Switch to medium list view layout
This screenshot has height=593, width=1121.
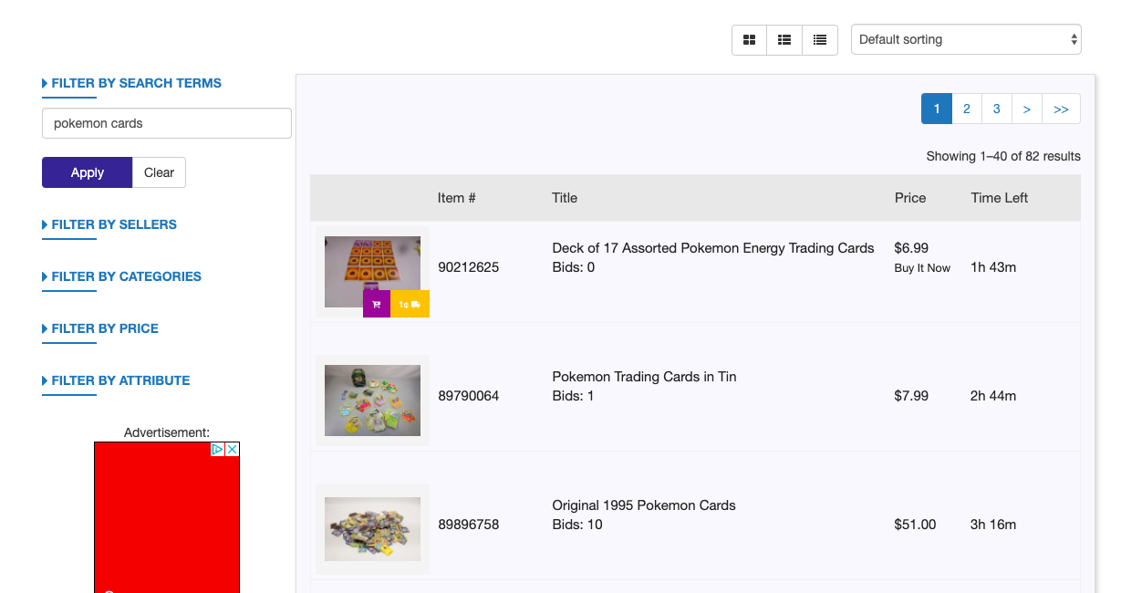784,40
